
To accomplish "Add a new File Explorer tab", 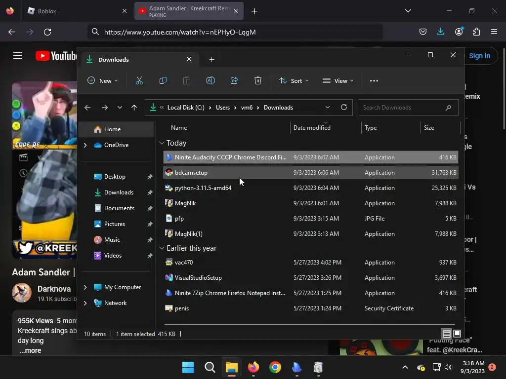I will click(211, 60).
